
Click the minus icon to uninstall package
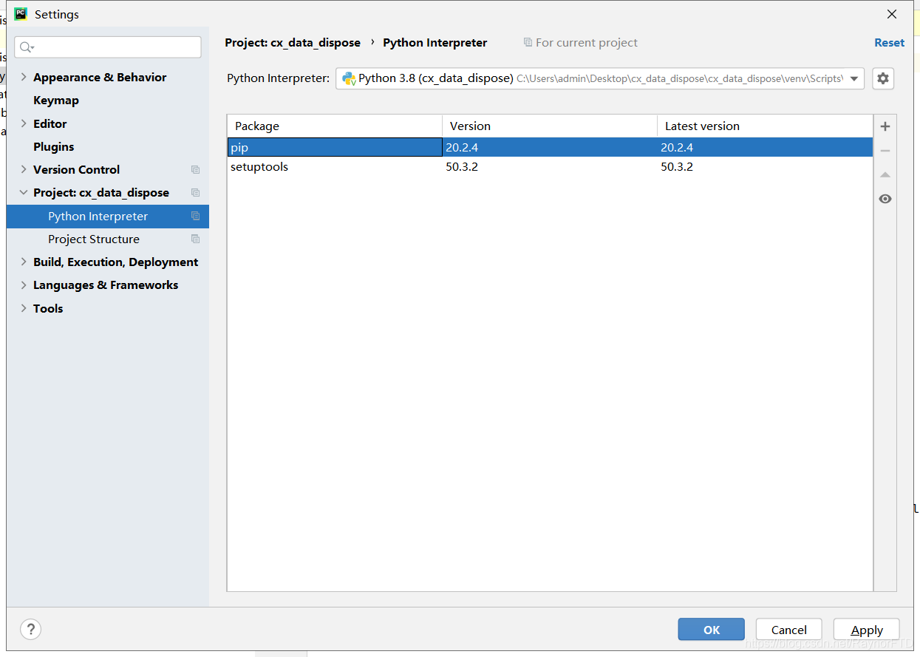coord(885,151)
